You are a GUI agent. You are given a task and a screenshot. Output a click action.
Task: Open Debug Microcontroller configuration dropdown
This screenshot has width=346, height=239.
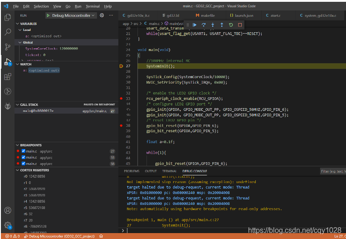[x=73, y=15]
